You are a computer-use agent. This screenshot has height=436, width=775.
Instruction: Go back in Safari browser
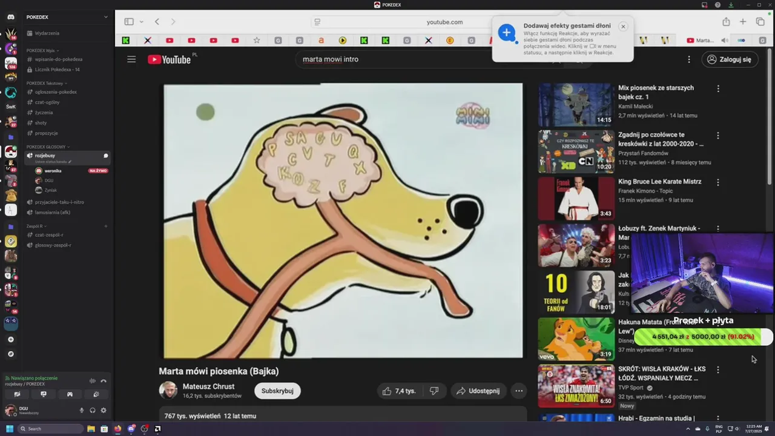tap(157, 22)
